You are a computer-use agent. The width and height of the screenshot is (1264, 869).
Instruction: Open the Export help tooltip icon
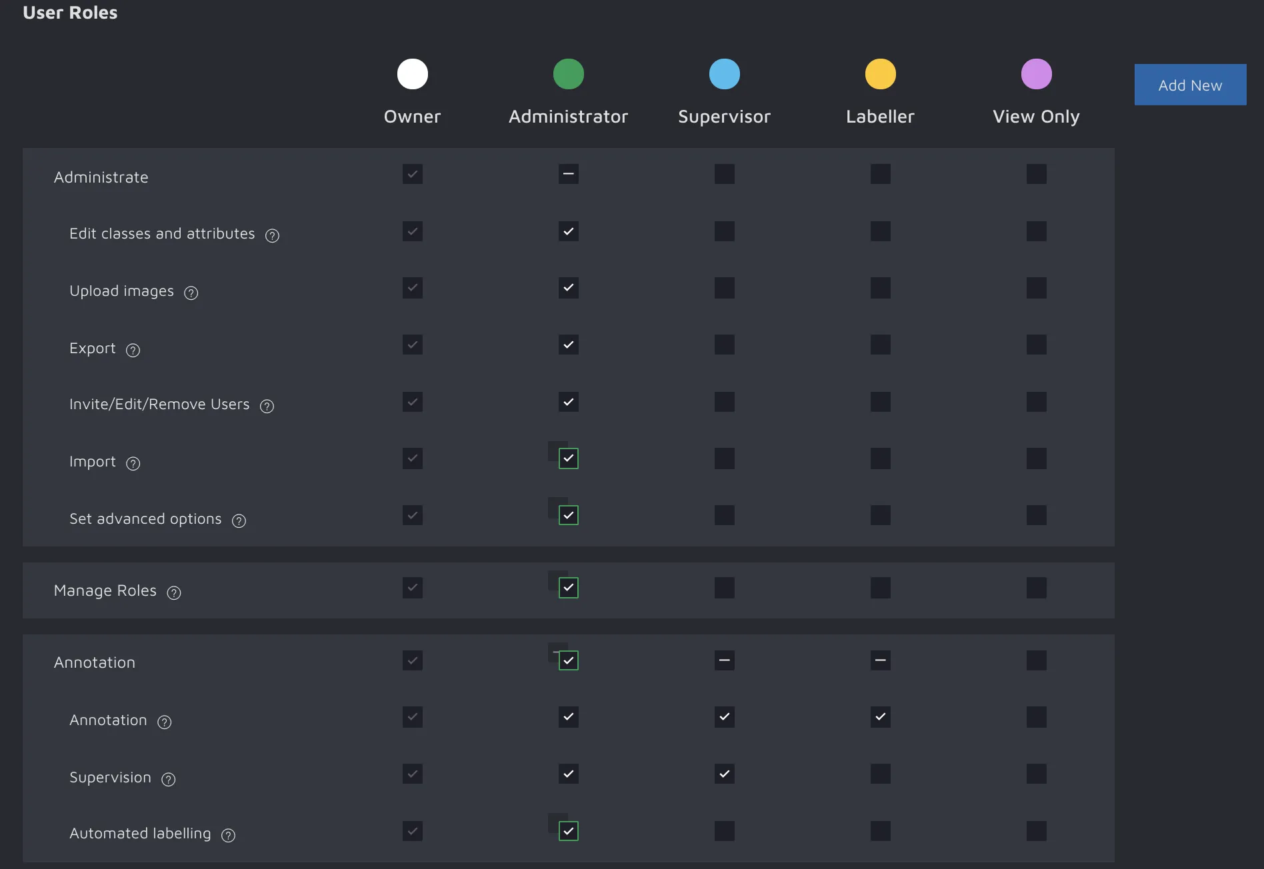tap(133, 350)
